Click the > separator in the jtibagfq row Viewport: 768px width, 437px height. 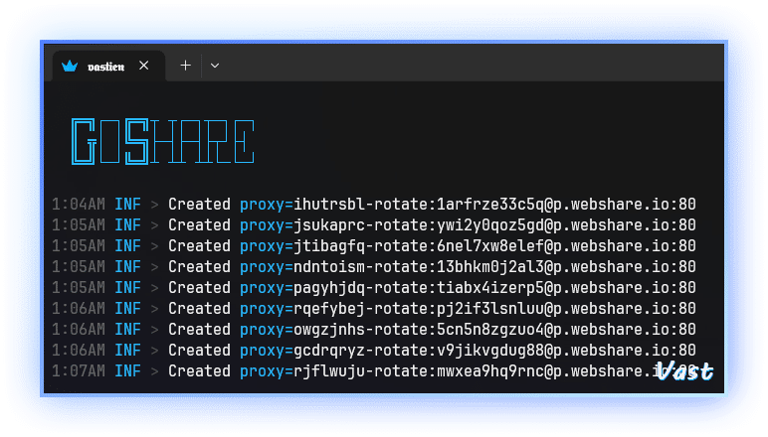(x=155, y=246)
